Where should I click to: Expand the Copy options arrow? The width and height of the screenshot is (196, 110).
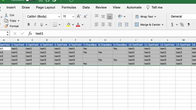click(18, 21)
